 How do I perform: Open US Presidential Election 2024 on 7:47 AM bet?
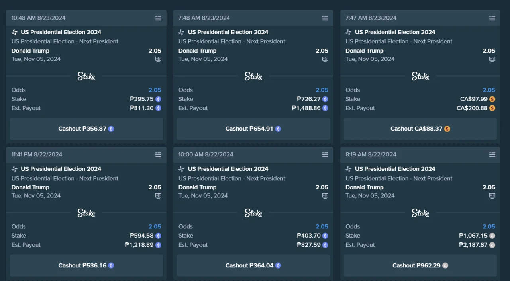tap(395, 32)
